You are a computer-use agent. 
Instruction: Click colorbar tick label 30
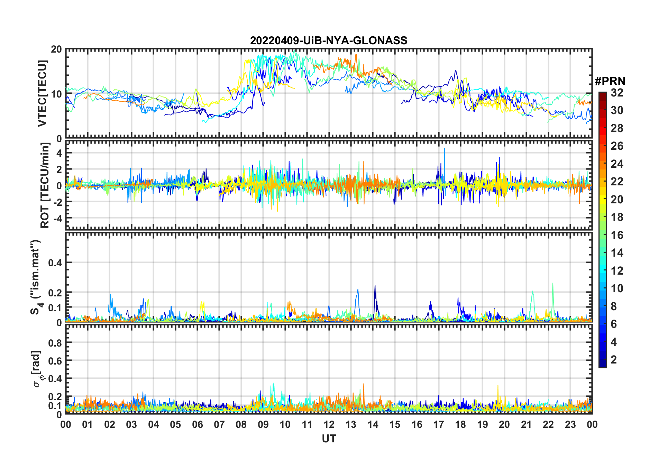(617, 110)
